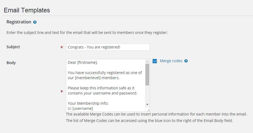Viewport: 253px width, 133px height.
Task: Click the Subject field label
Action: 13,47
